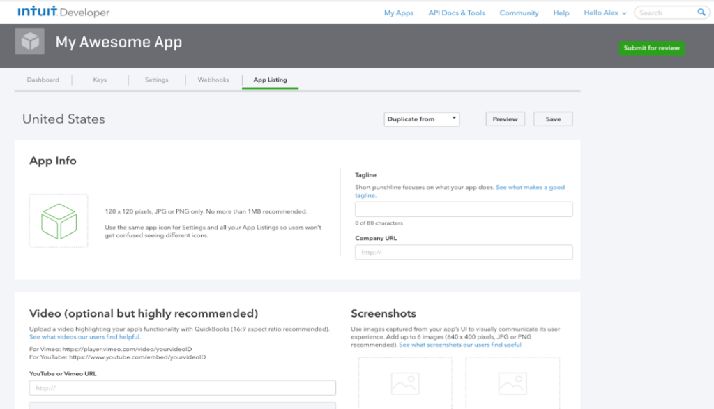Image resolution: width=714 pixels, height=409 pixels.
Task: Upload an app icon via green cube placeholder
Action: 59,221
